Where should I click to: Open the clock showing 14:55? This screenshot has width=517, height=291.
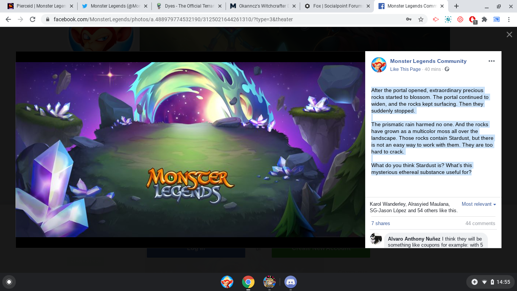point(503,282)
